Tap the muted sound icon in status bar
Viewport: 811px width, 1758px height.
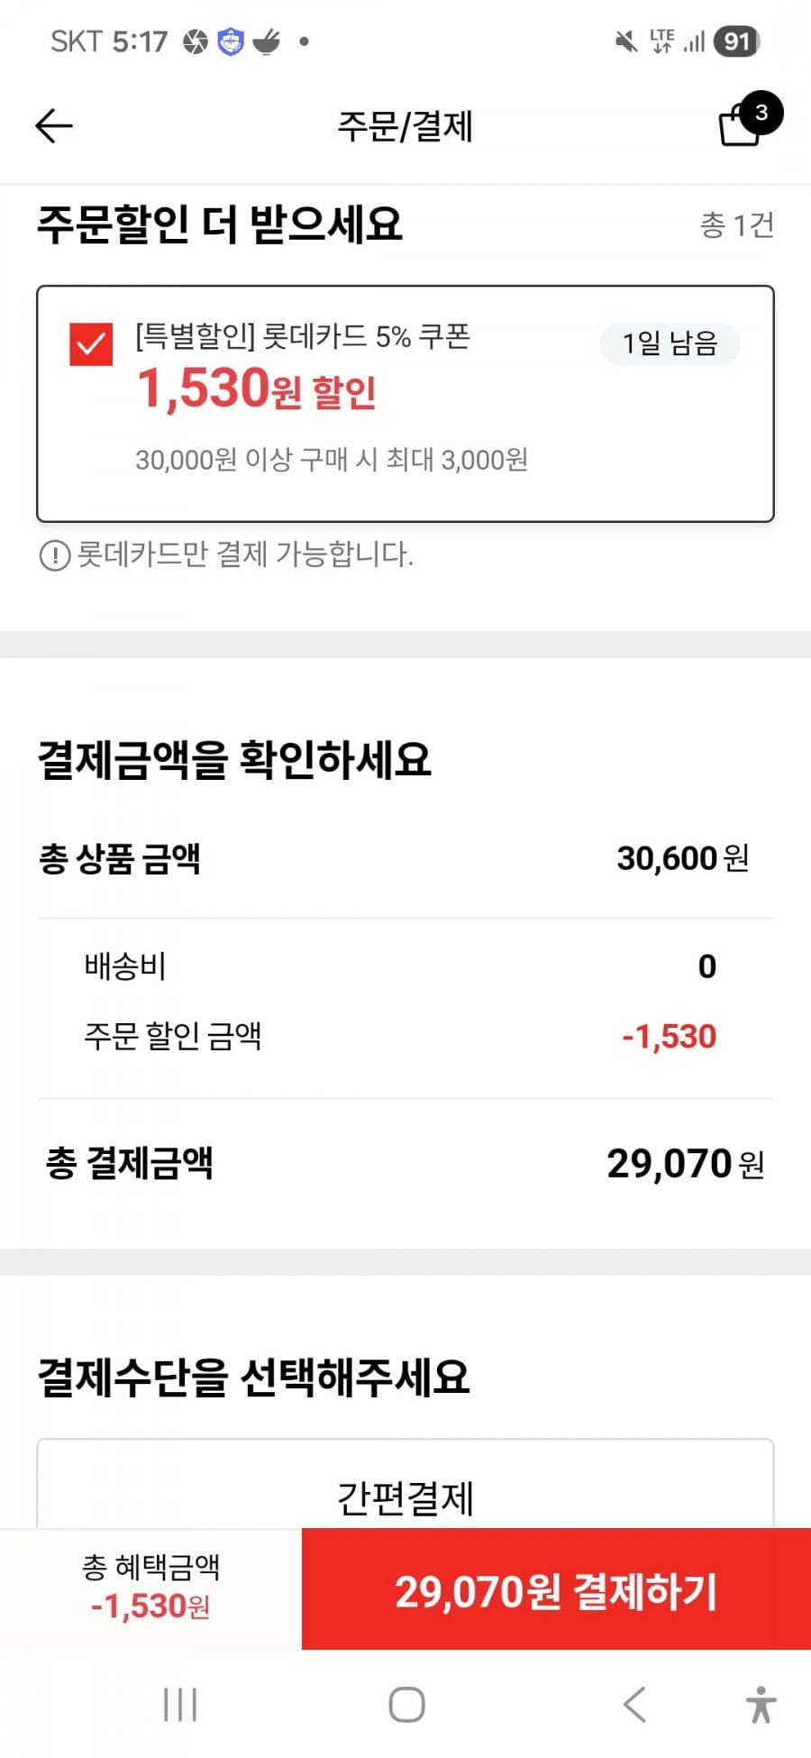click(x=625, y=41)
